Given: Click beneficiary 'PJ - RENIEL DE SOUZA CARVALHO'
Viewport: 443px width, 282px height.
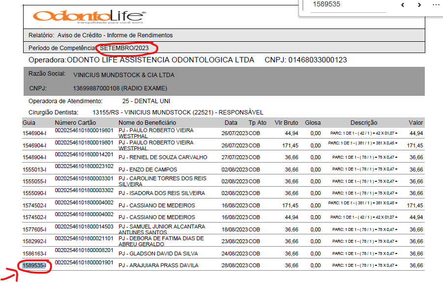Looking at the screenshot, I should click(163, 158).
